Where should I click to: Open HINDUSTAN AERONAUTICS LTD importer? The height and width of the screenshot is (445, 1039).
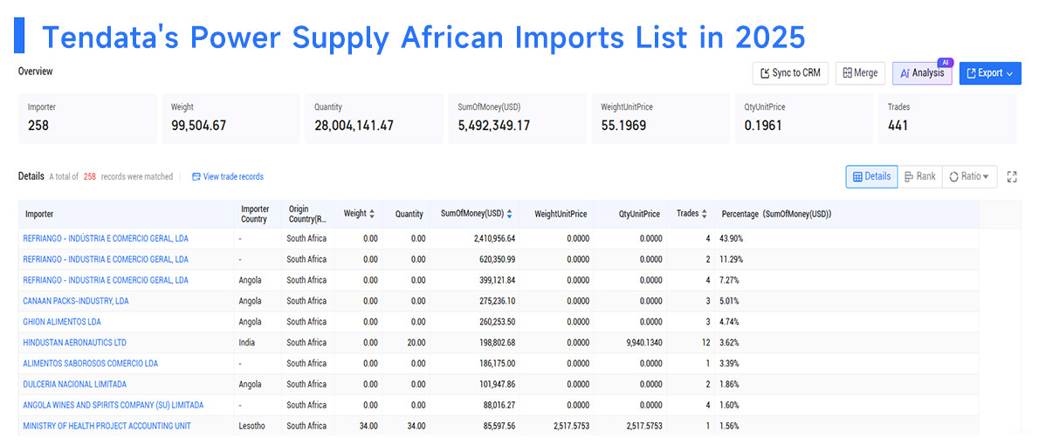click(74, 342)
